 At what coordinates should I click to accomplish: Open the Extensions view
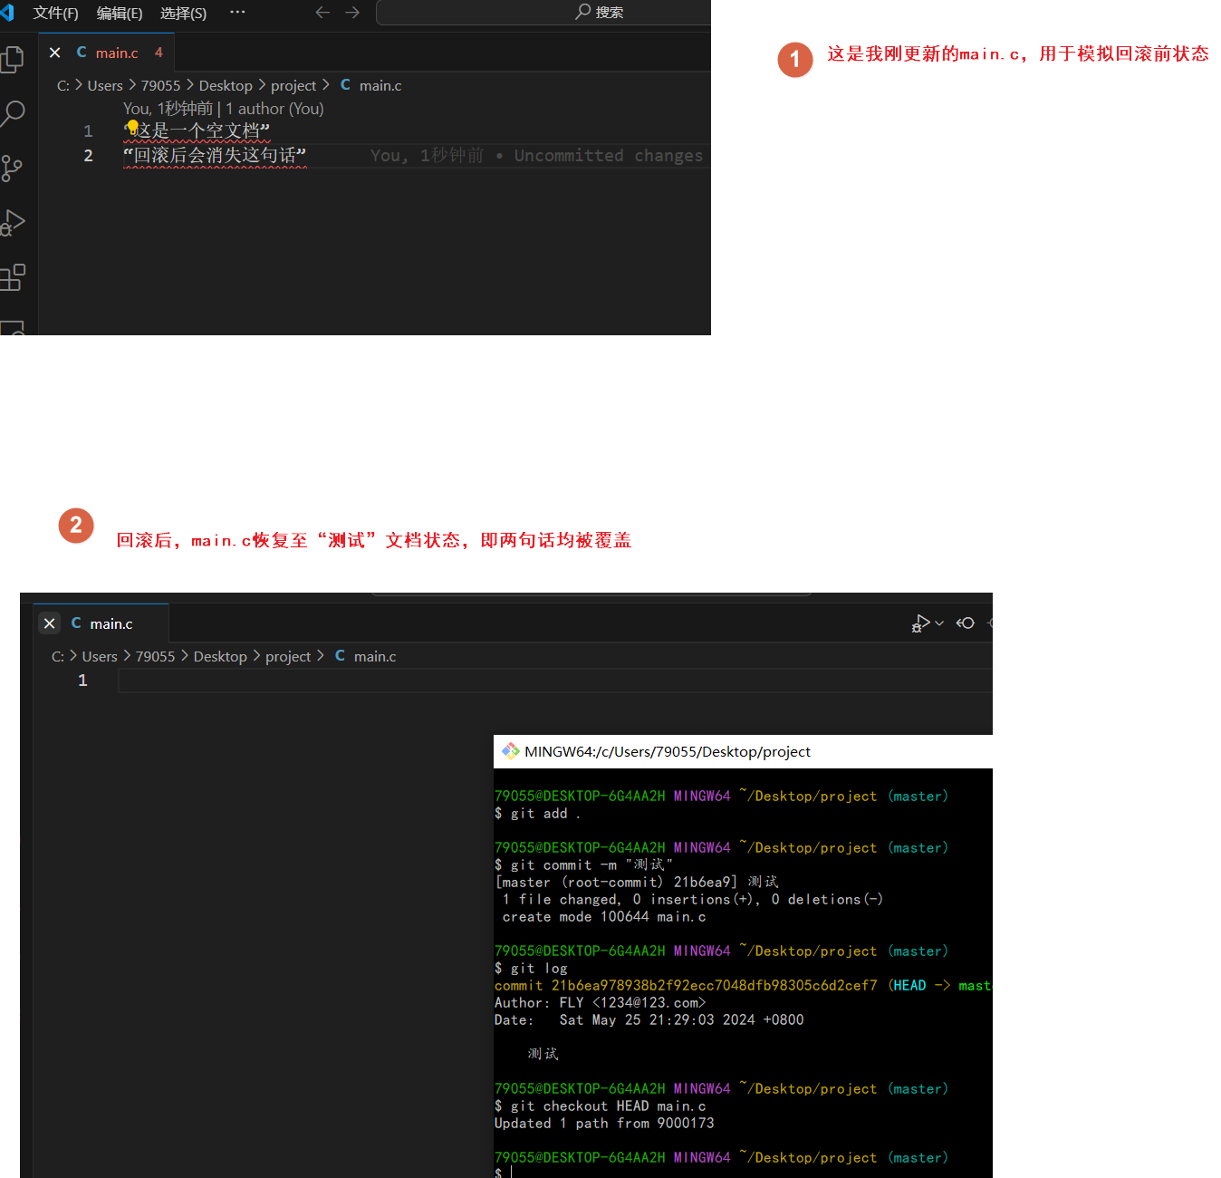click(x=13, y=277)
